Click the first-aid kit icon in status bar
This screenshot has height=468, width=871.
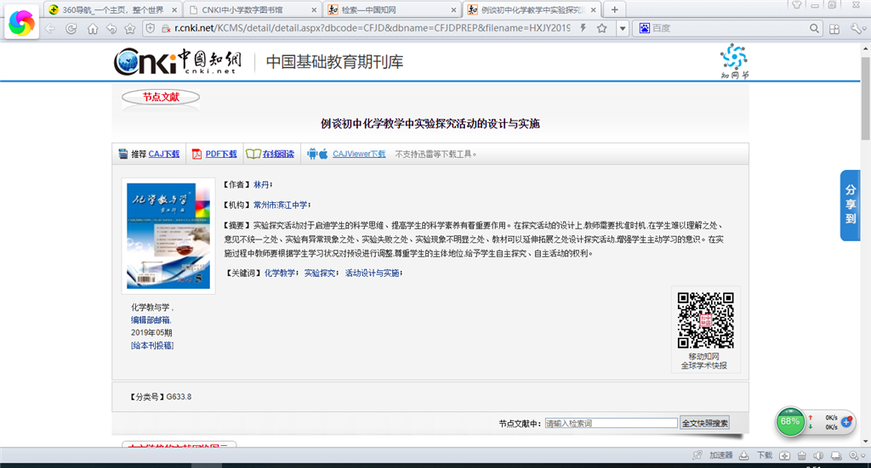pyautogui.click(x=784, y=456)
